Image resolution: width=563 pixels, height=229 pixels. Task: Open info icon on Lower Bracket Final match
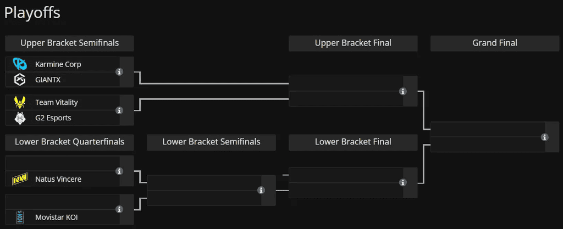[403, 182]
